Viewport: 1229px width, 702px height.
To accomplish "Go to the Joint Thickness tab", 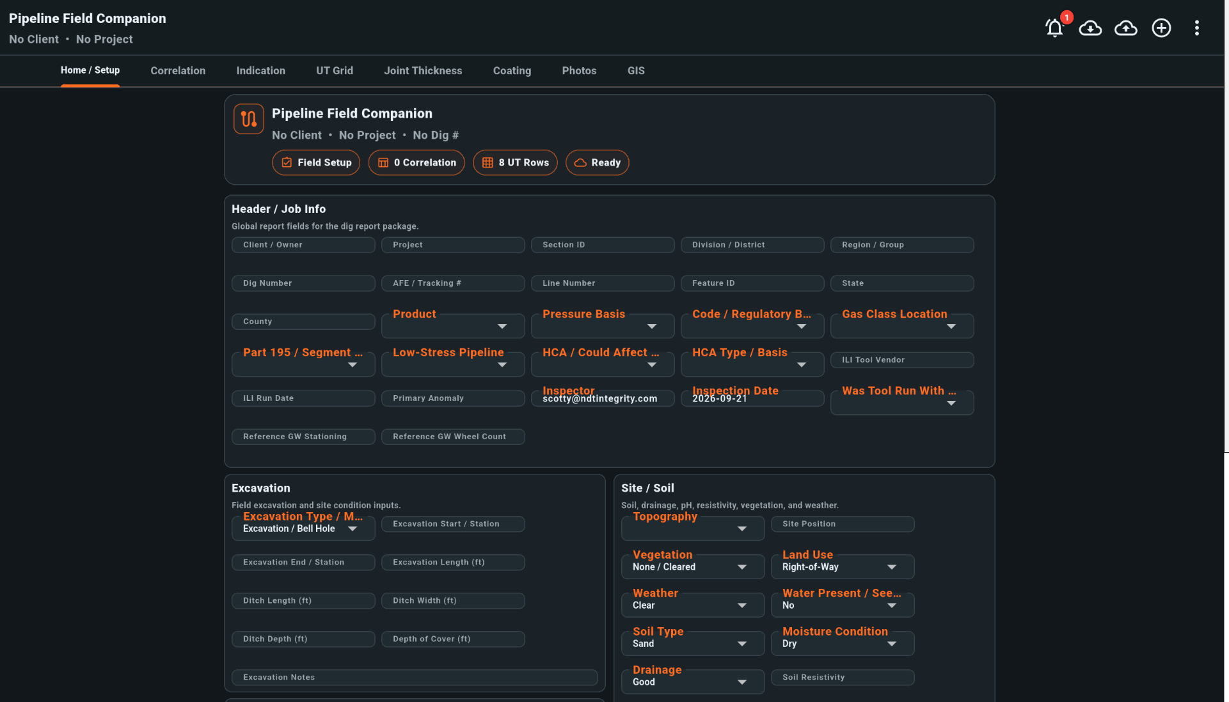I will pyautogui.click(x=423, y=70).
